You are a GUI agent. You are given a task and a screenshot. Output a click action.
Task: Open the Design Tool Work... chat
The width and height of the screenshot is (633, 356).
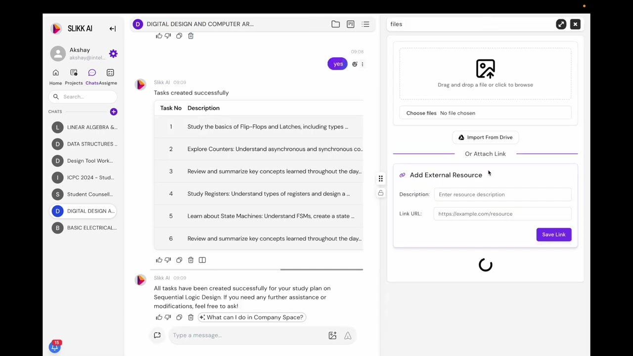point(84,161)
